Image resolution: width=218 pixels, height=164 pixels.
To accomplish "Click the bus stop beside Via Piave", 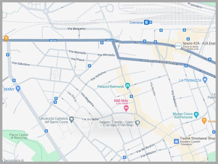I will [89, 66].
